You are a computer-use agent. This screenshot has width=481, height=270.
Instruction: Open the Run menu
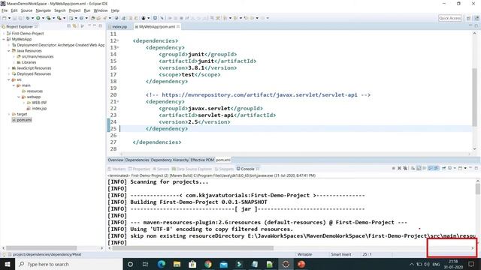(87, 10)
